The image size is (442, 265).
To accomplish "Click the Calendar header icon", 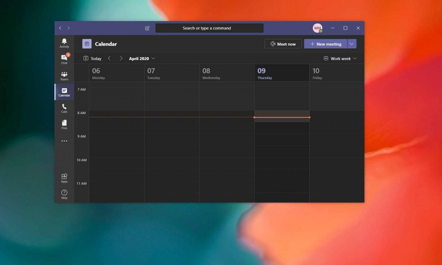I will click(x=87, y=44).
